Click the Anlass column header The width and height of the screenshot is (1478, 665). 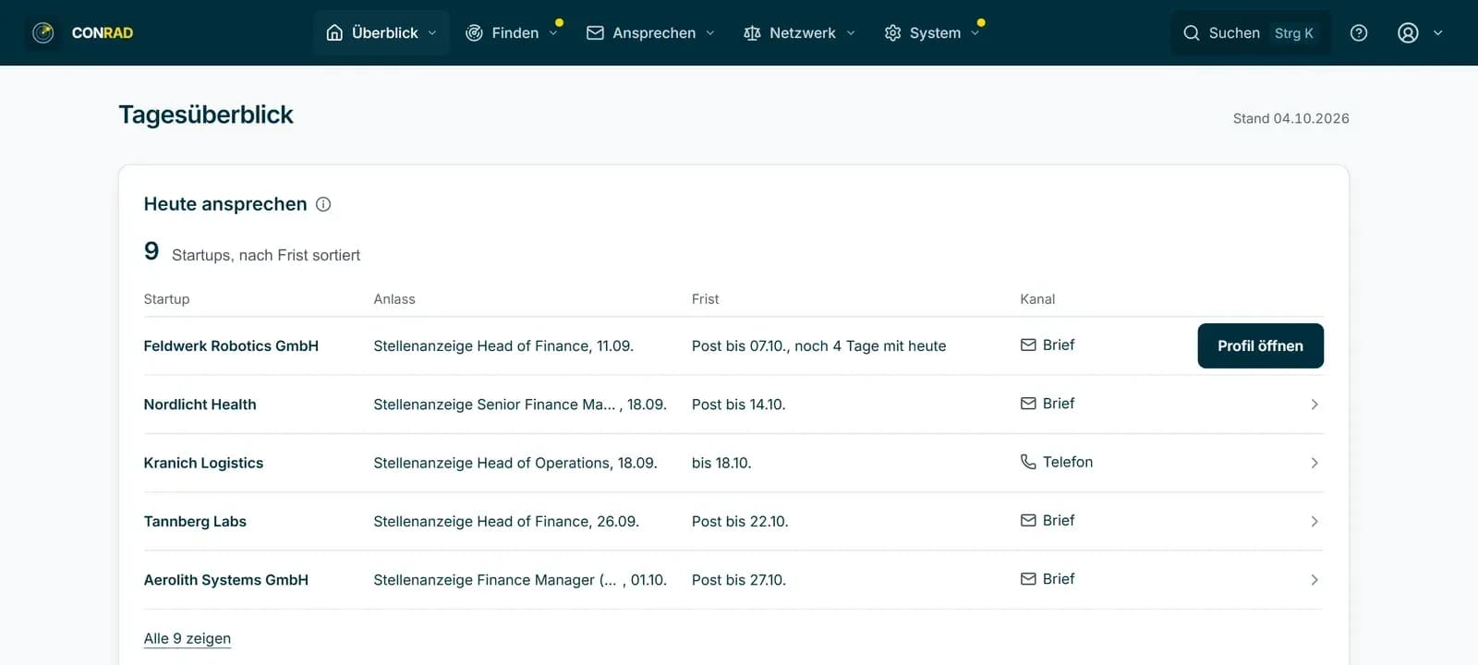(x=394, y=299)
